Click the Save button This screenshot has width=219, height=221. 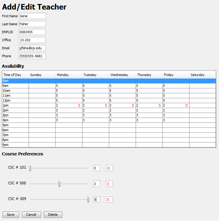pos(11,215)
